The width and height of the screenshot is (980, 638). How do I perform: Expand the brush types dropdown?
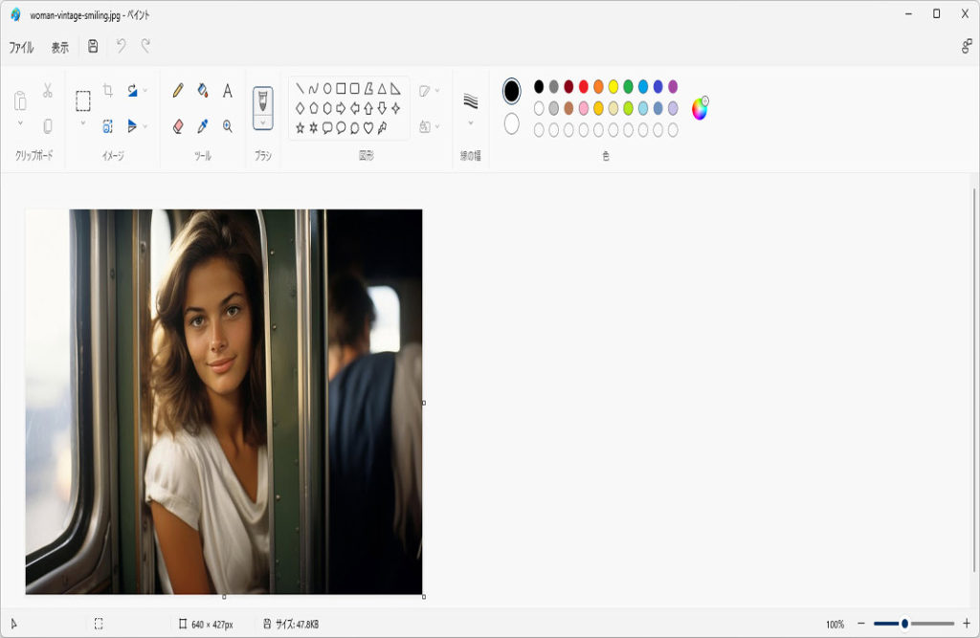click(263, 122)
